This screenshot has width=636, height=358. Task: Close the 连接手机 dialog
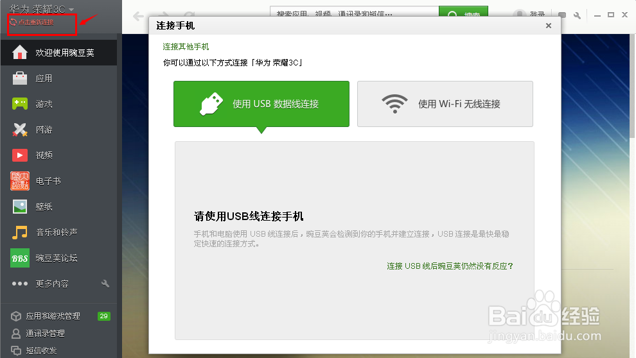click(x=549, y=26)
